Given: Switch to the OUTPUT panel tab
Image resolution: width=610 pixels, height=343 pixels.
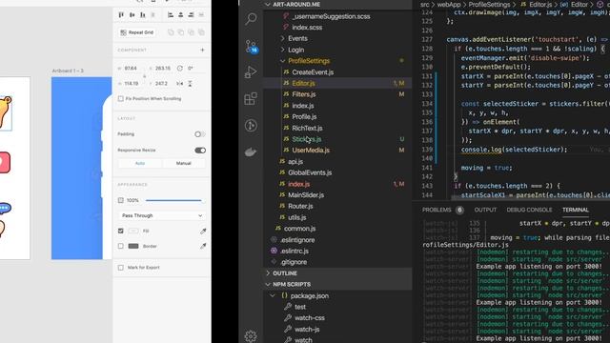Looking at the screenshot, I should pyautogui.click(x=485, y=210).
